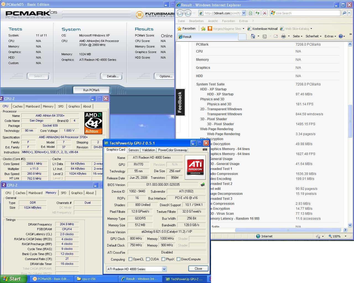Screen dimensions: 354x283
Task: Open the Windows Start menu
Action: tap(13, 279)
